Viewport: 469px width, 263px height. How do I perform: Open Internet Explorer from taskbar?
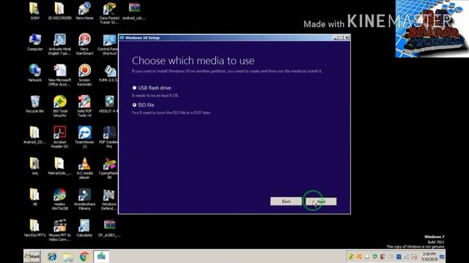tap(52, 256)
